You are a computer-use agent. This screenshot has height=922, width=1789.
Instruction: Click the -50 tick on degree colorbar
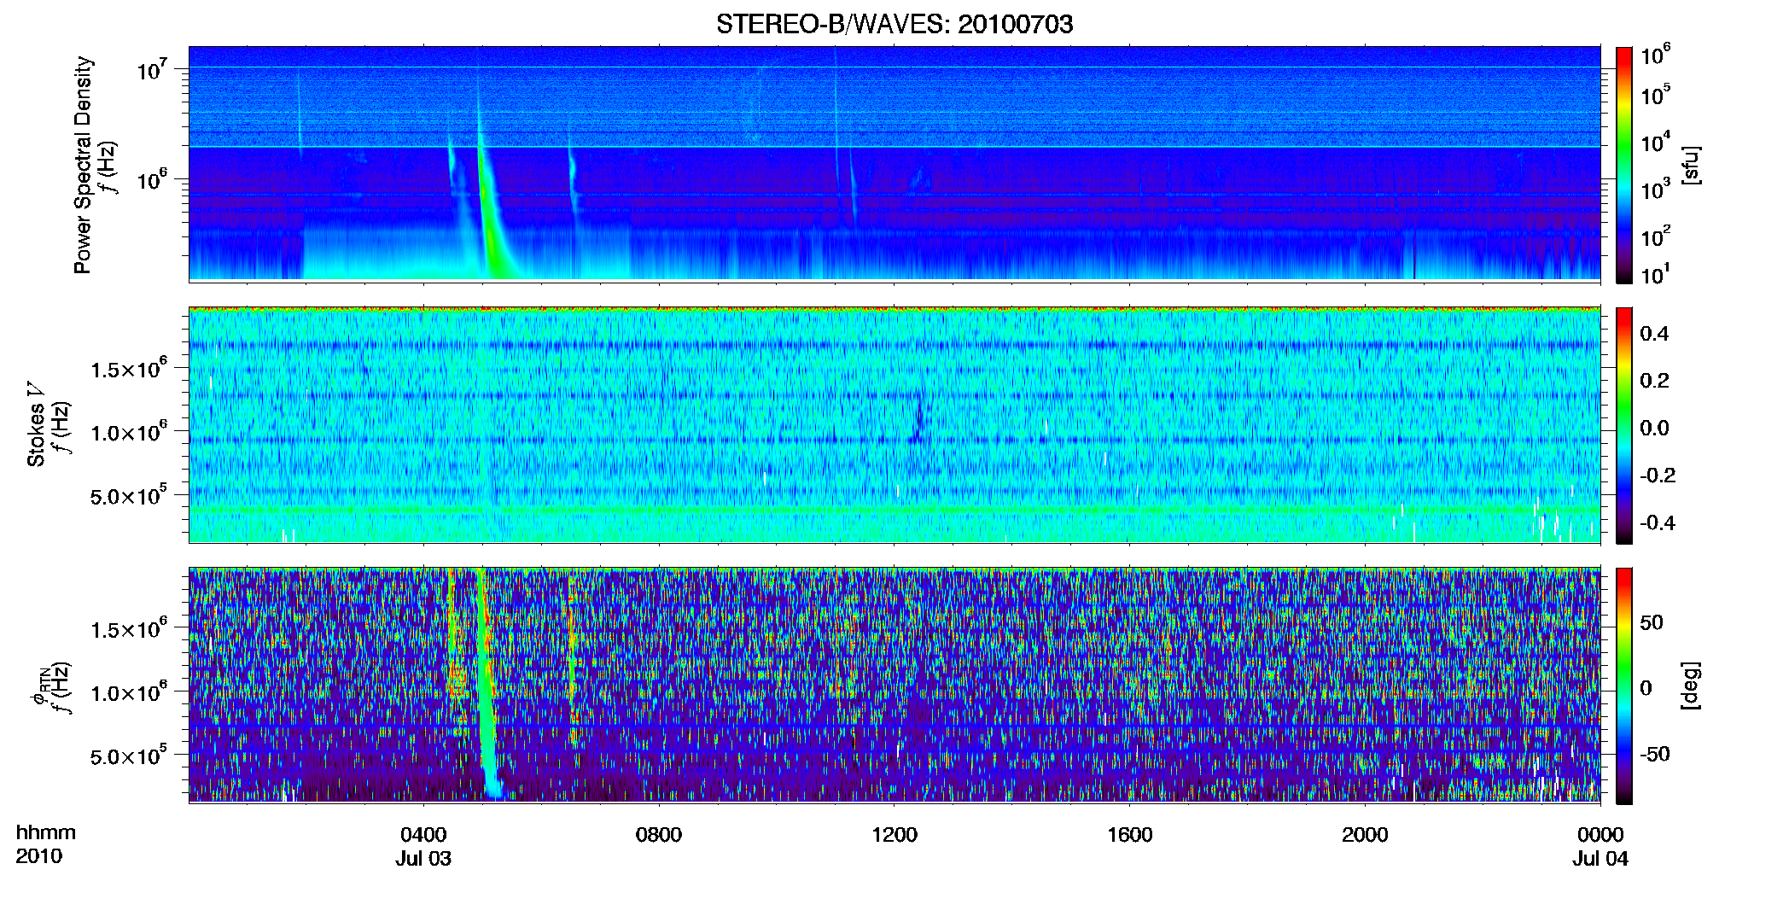[x=1655, y=754]
